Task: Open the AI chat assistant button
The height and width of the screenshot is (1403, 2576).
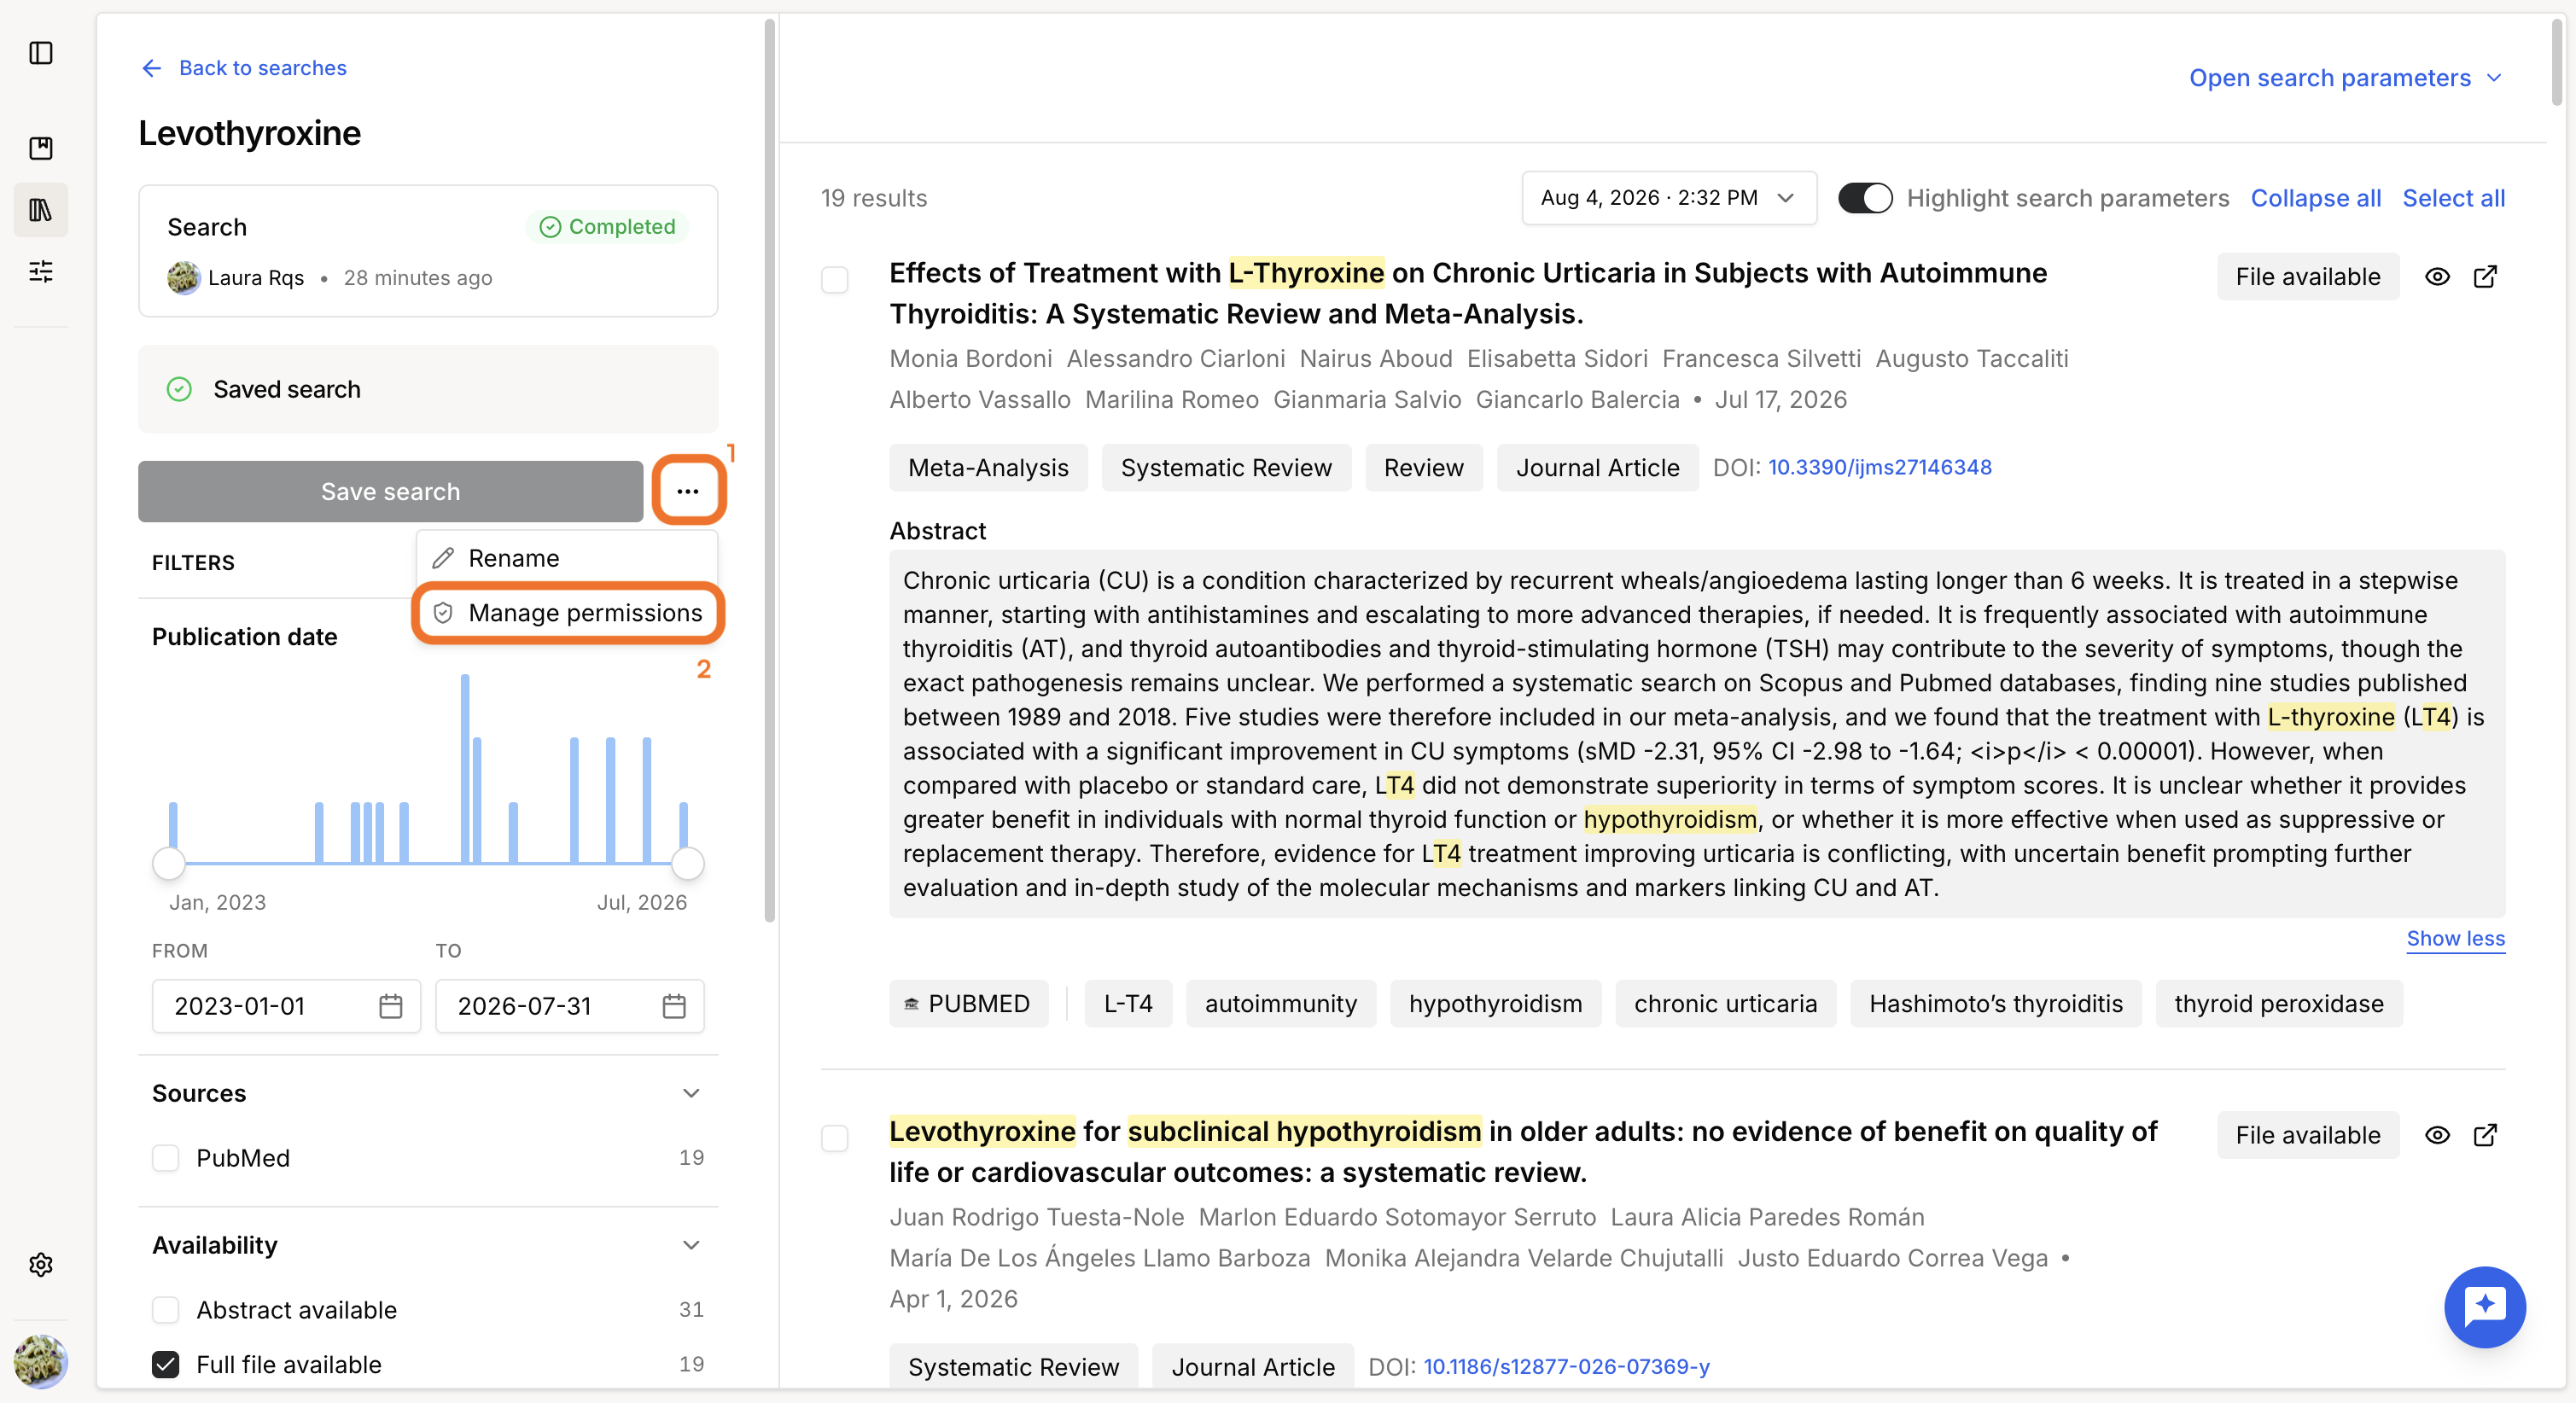Action: coord(2484,1307)
